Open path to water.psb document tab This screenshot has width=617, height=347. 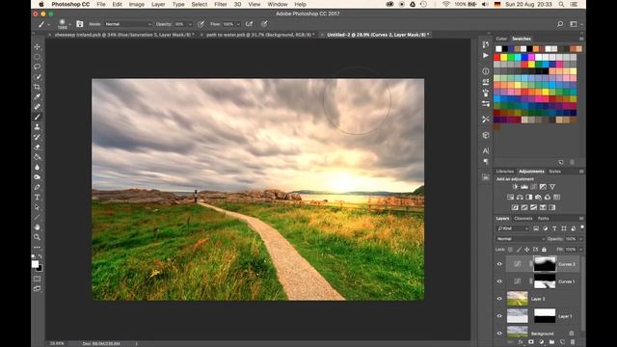coord(259,35)
